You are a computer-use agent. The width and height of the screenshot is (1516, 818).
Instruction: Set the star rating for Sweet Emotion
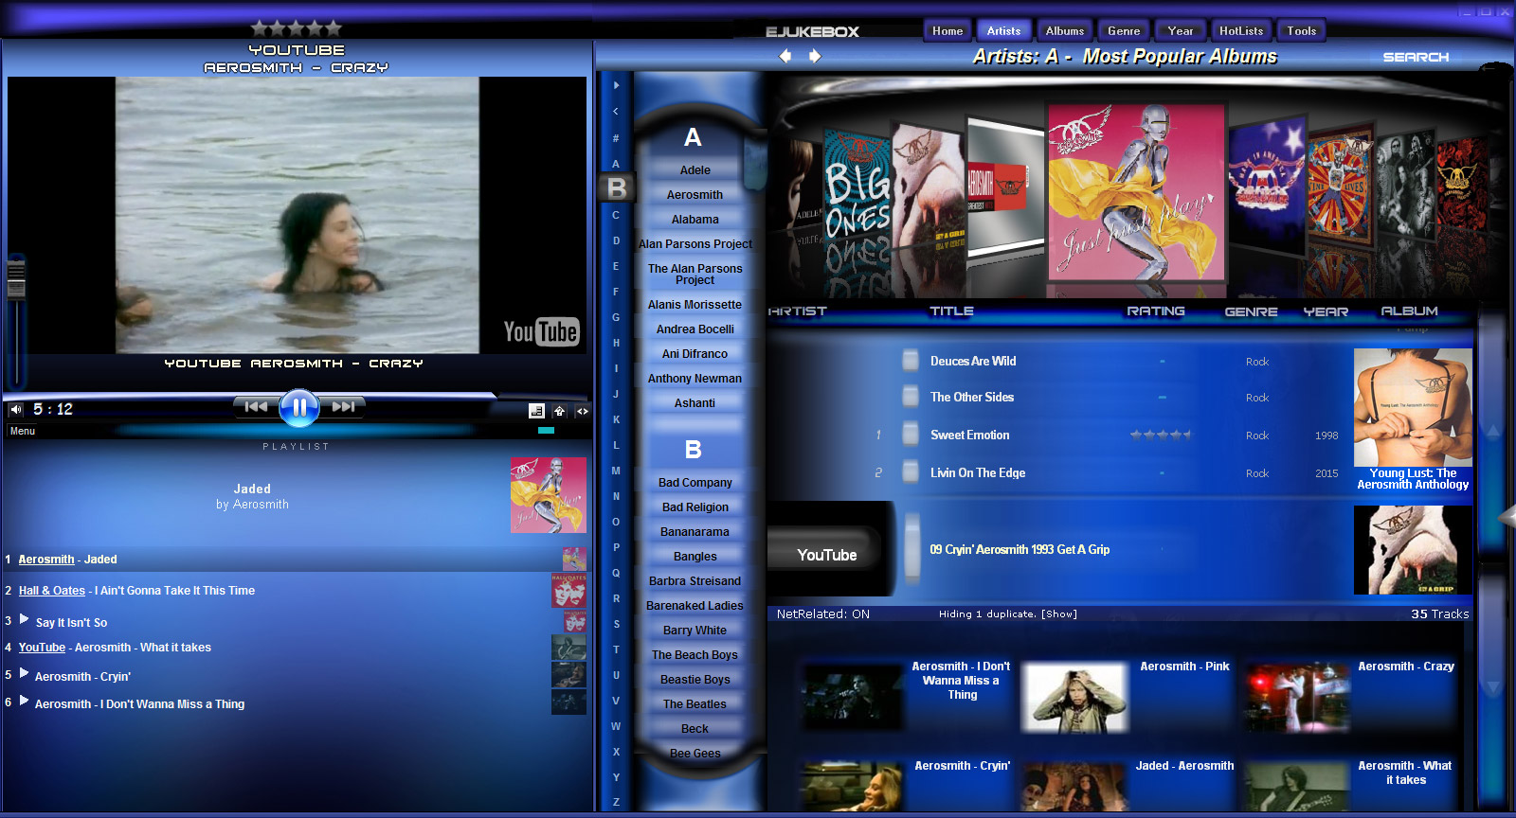1161,436
